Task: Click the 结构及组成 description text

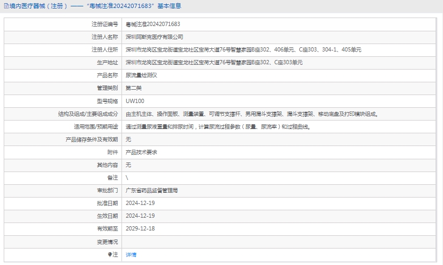Action: pyautogui.click(x=251, y=114)
